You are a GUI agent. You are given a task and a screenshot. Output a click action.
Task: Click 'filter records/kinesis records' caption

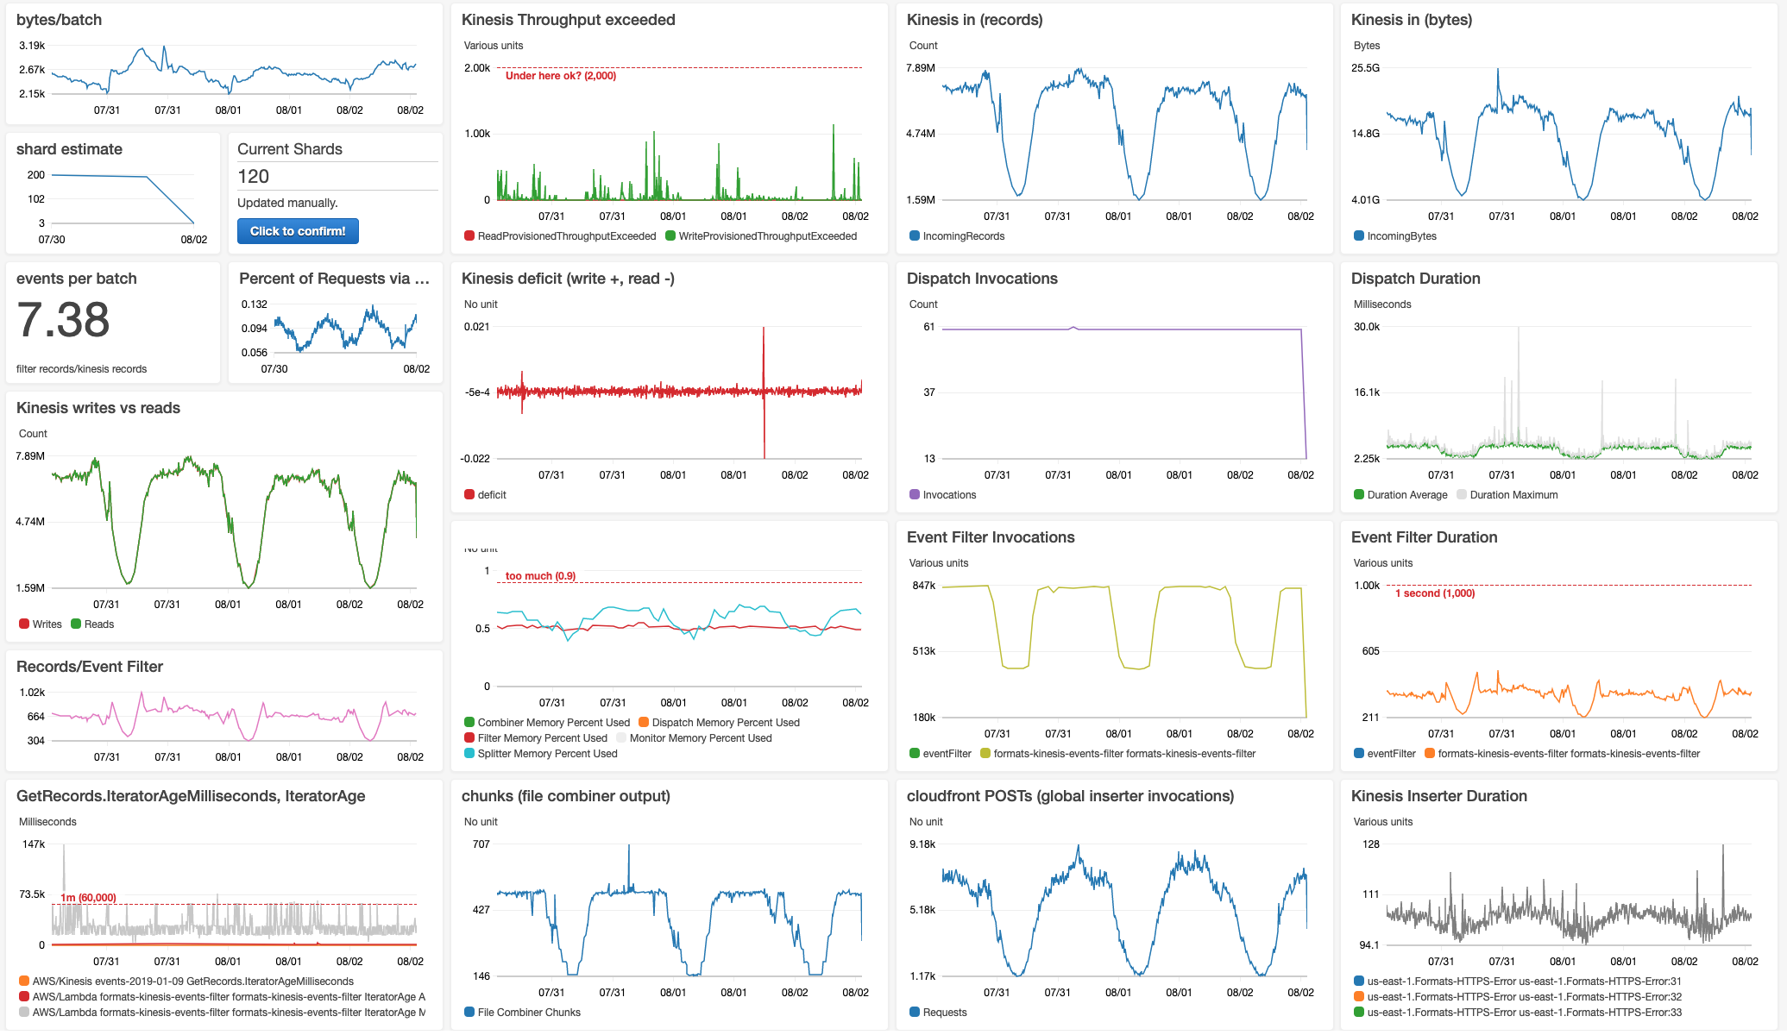click(x=81, y=368)
